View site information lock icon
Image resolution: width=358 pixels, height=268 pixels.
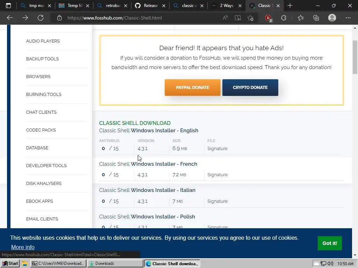point(59,18)
